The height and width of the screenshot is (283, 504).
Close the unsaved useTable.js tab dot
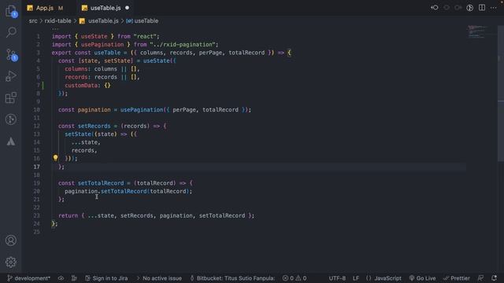coord(127,8)
